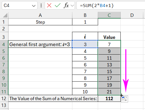Click the Name Box showing C4

[20, 5]
